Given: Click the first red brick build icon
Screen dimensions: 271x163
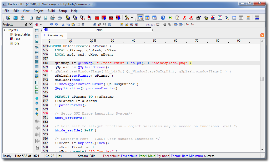Looking at the screenshot, I should click(x=97, y=18).
